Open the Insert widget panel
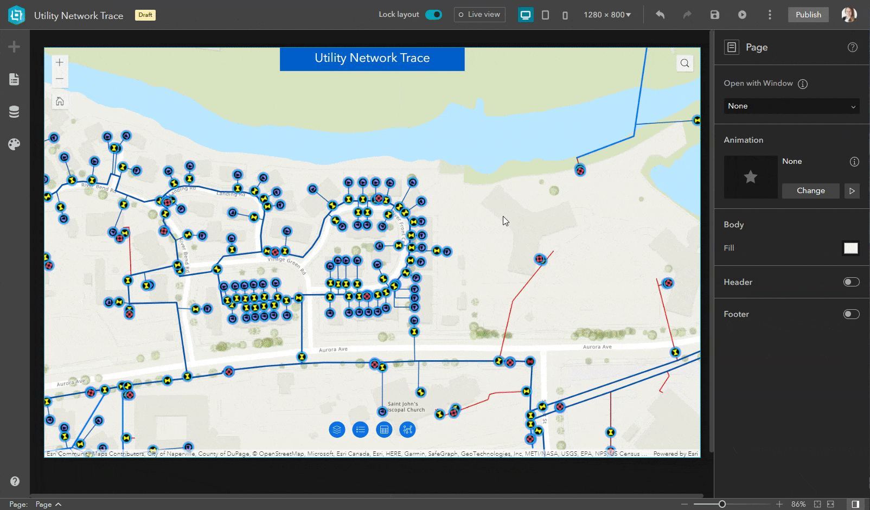Viewport: 870px width, 510px height. 14,47
